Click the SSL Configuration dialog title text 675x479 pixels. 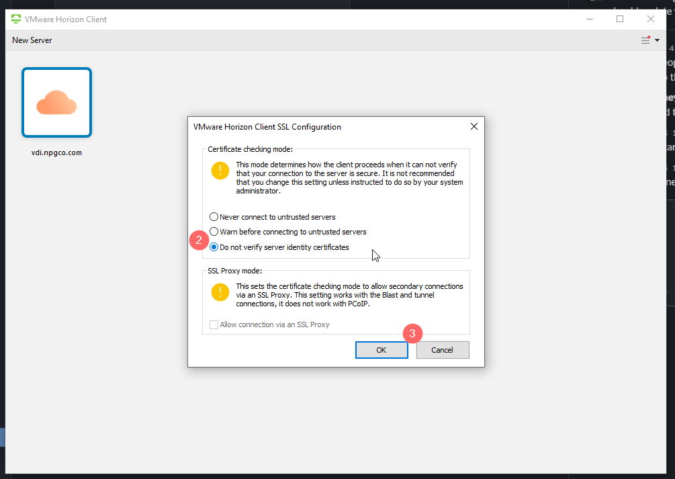click(267, 127)
